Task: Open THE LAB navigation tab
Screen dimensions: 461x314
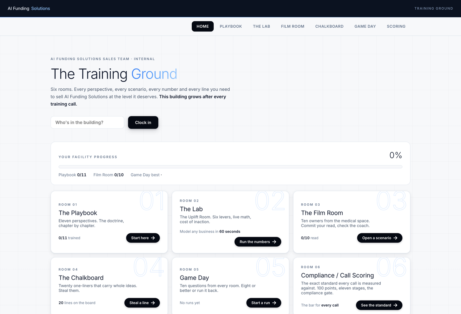Action: pyautogui.click(x=261, y=26)
